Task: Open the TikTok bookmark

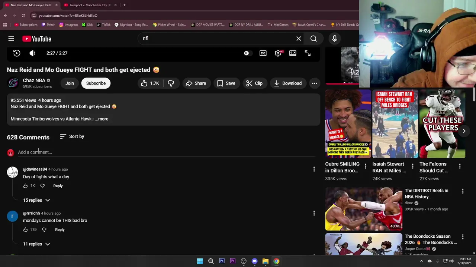Action: 103,25
